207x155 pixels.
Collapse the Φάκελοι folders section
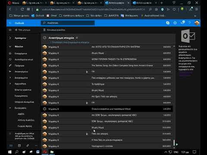(x=10, y=46)
